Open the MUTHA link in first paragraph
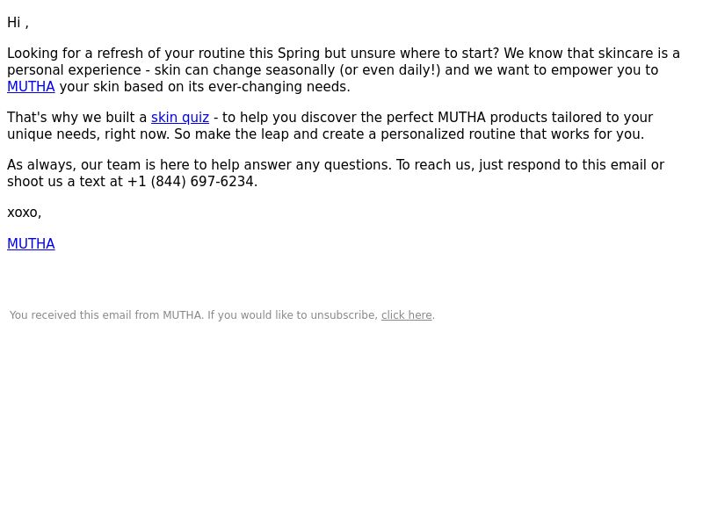This screenshot has width=703, height=527. [31, 86]
